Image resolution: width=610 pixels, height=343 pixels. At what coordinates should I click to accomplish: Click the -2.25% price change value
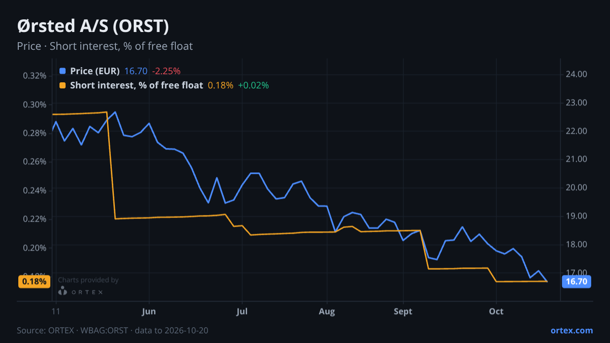[166, 71]
